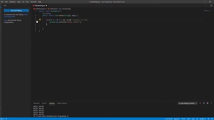214x120 pixels.
Task: Kill the terminal with trash icon
Action: pos(208,103)
